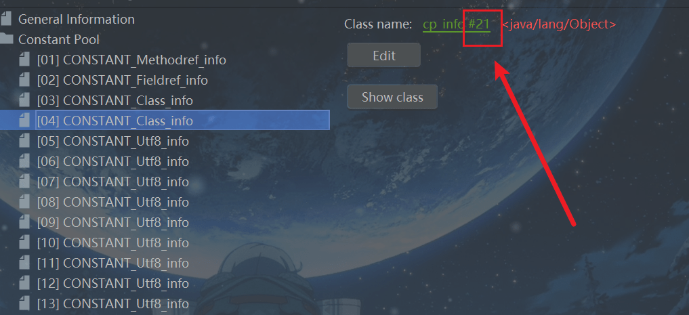Collapse the Constant Pool folder icon
This screenshot has height=315, width=689.
pyautogui.click(x=5, y=39)
